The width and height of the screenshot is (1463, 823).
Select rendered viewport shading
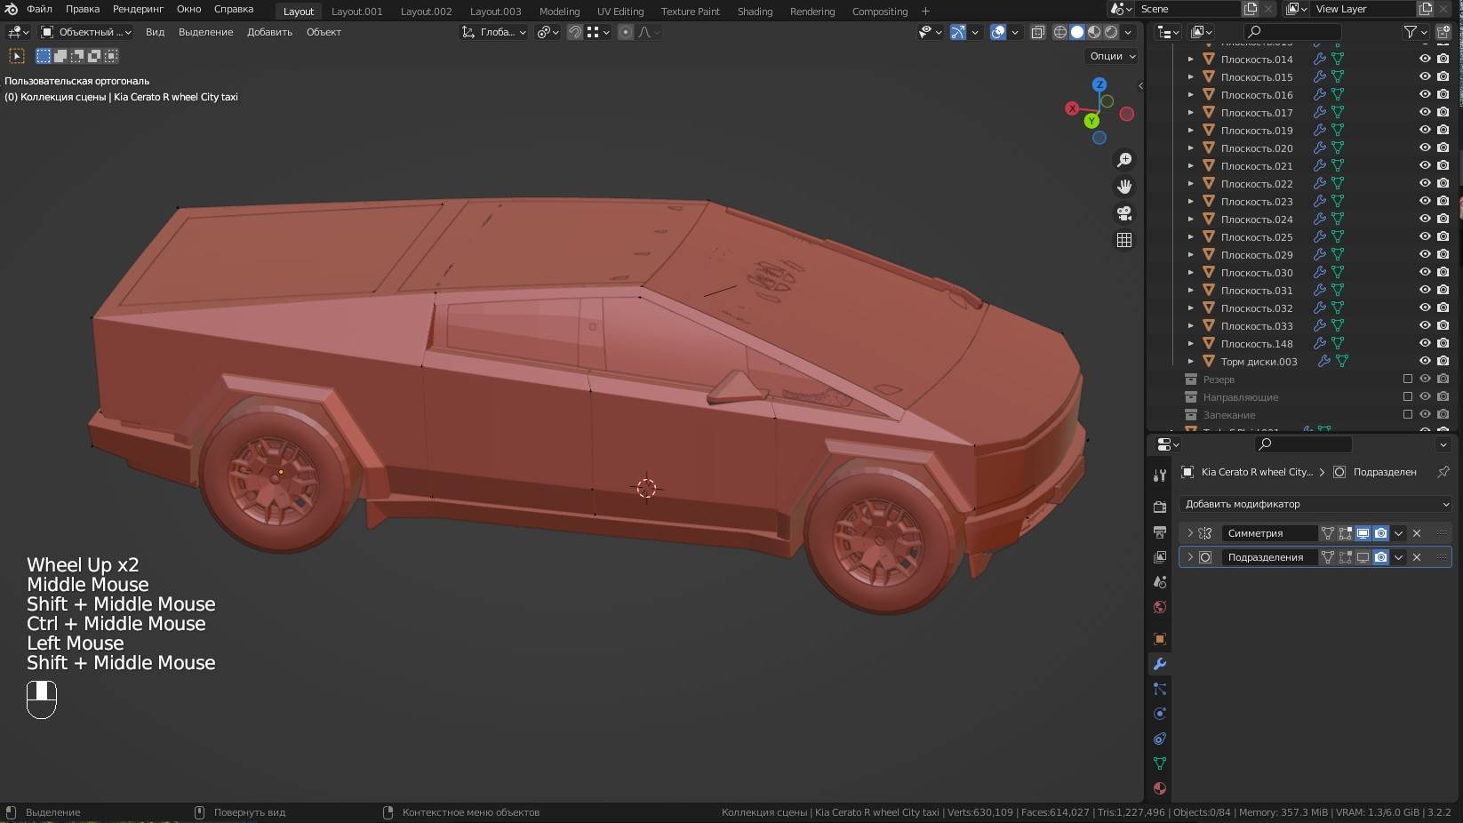point(1111,32)
